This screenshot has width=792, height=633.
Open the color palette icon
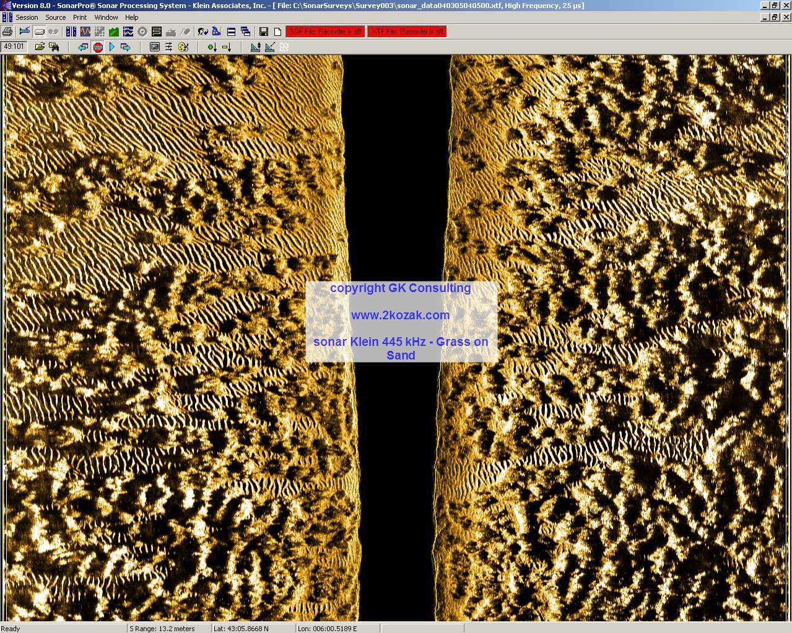point(183,47)
